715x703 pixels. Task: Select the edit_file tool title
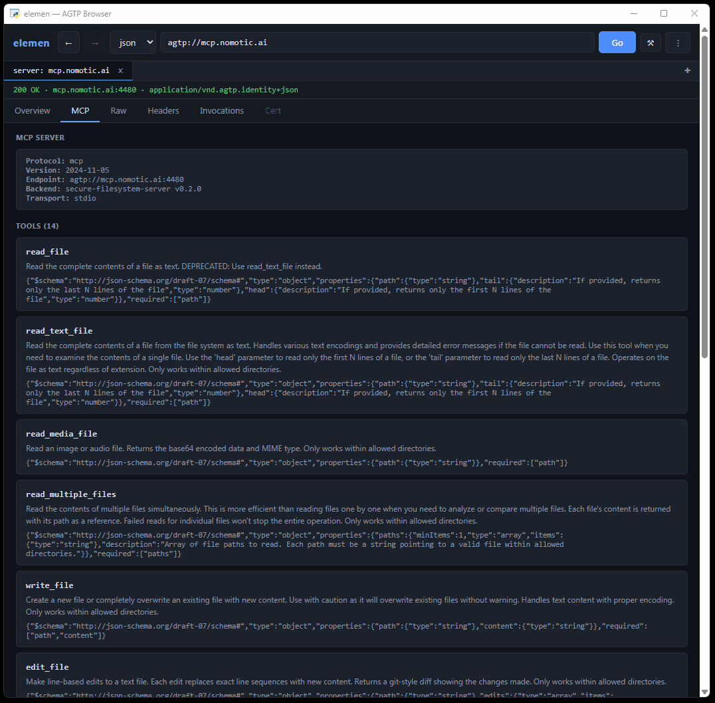click(x=47, y=667)
